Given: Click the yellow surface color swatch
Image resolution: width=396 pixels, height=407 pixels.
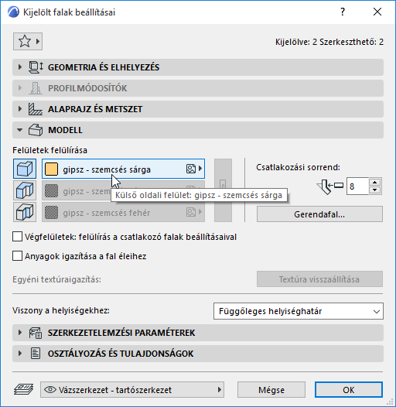Looking at the screenshot, I should 51,169.
